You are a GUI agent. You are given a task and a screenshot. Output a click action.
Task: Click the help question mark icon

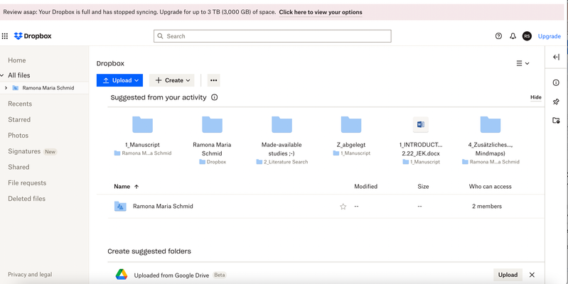pos(498,36)
